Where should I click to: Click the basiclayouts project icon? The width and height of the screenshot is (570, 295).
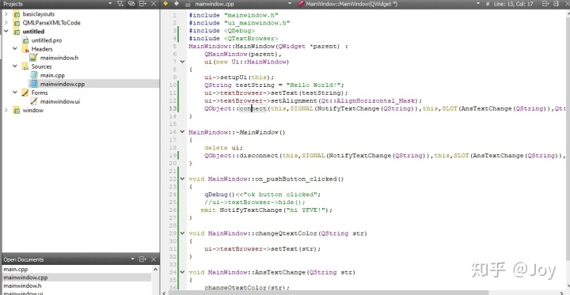coord(17,13)
